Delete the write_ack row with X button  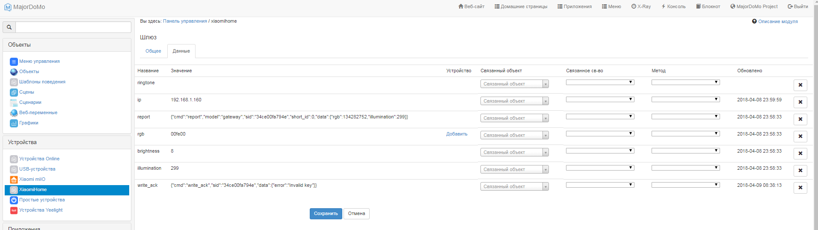pos(800,188)
